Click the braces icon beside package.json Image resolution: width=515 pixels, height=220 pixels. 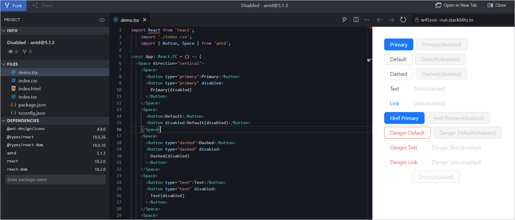(14, 105)
